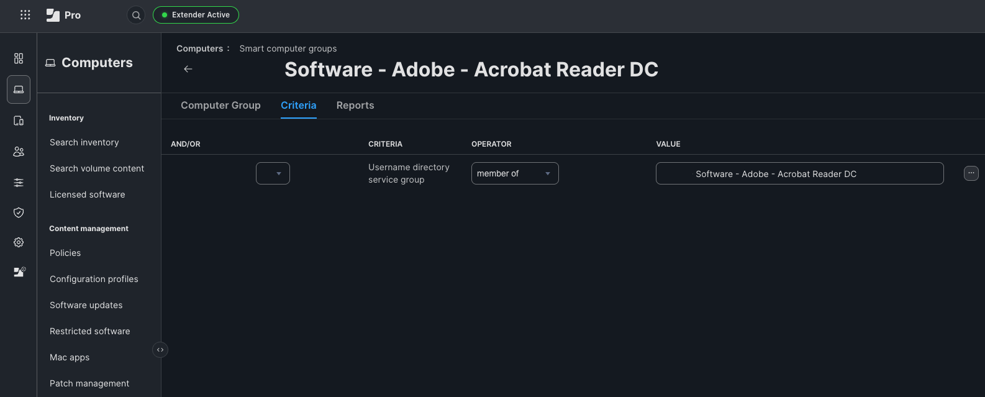985x397 pixels.
Task: Click the bottom Jamf account icon in sidebar
Action: (x=19, y=272)
